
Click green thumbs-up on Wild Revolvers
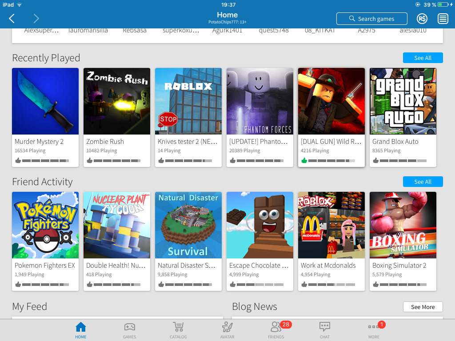pyautogui.click(x=304, y=160)
